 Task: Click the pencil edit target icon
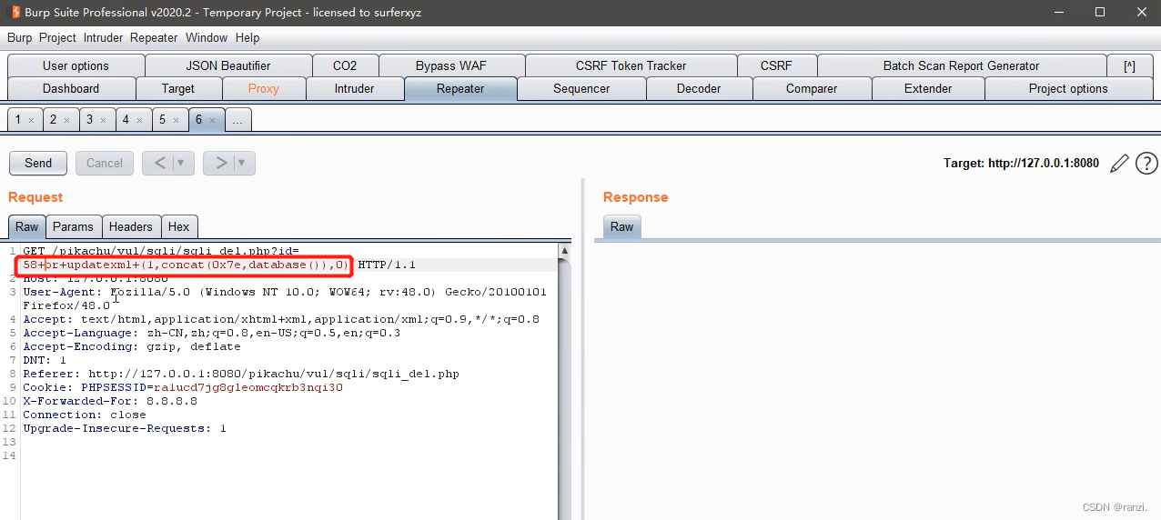(x=1119, y=164)
